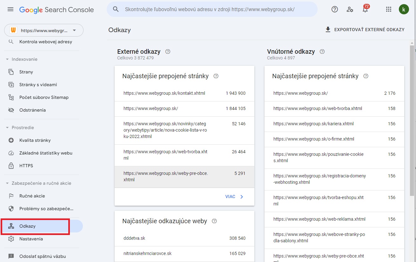Click the Ručné akcie flag icon
This screenshot has width=416, height=262.
11,196
